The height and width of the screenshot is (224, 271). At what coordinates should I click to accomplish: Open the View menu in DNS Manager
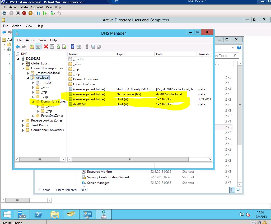[43, 40]
